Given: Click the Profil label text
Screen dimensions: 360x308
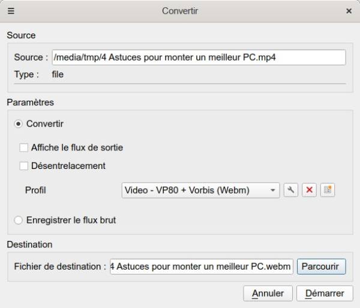Looking at the screenshot, I should (35, 190).
